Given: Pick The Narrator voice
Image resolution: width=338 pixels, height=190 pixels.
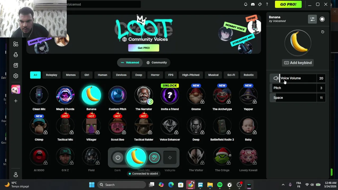Looking at the screenshot, I should pyautogui.click(x=144, y=95).
